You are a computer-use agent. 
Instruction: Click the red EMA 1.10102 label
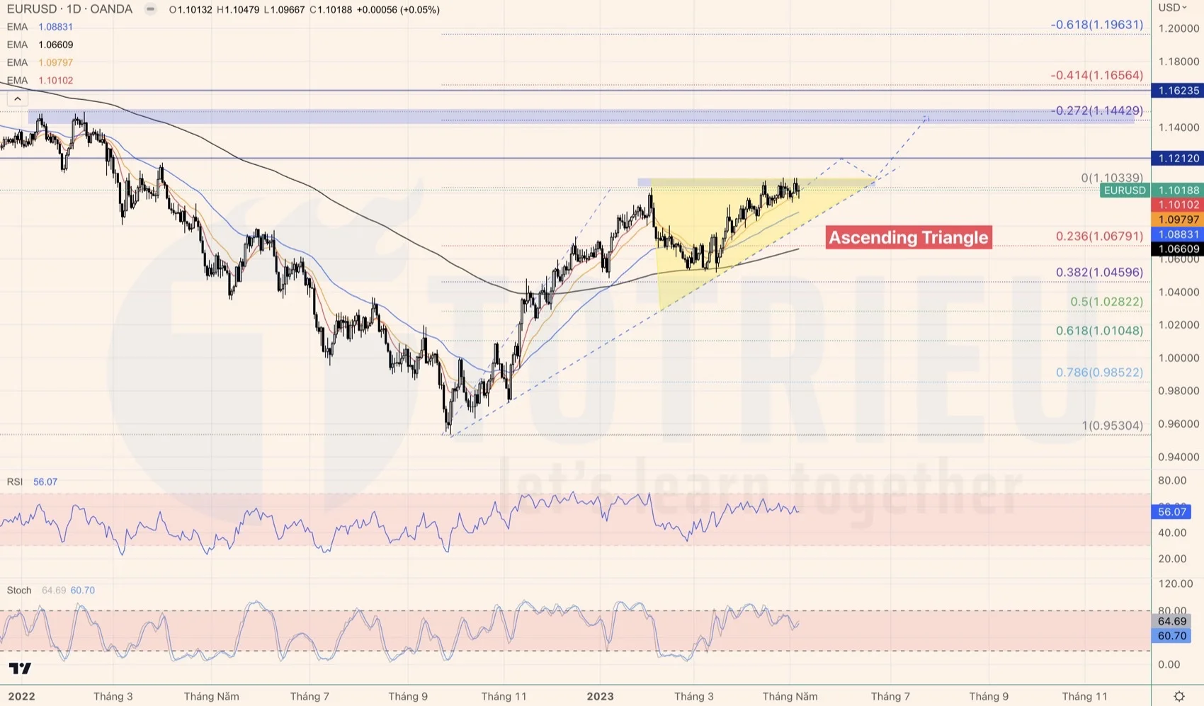click(57, 80)
